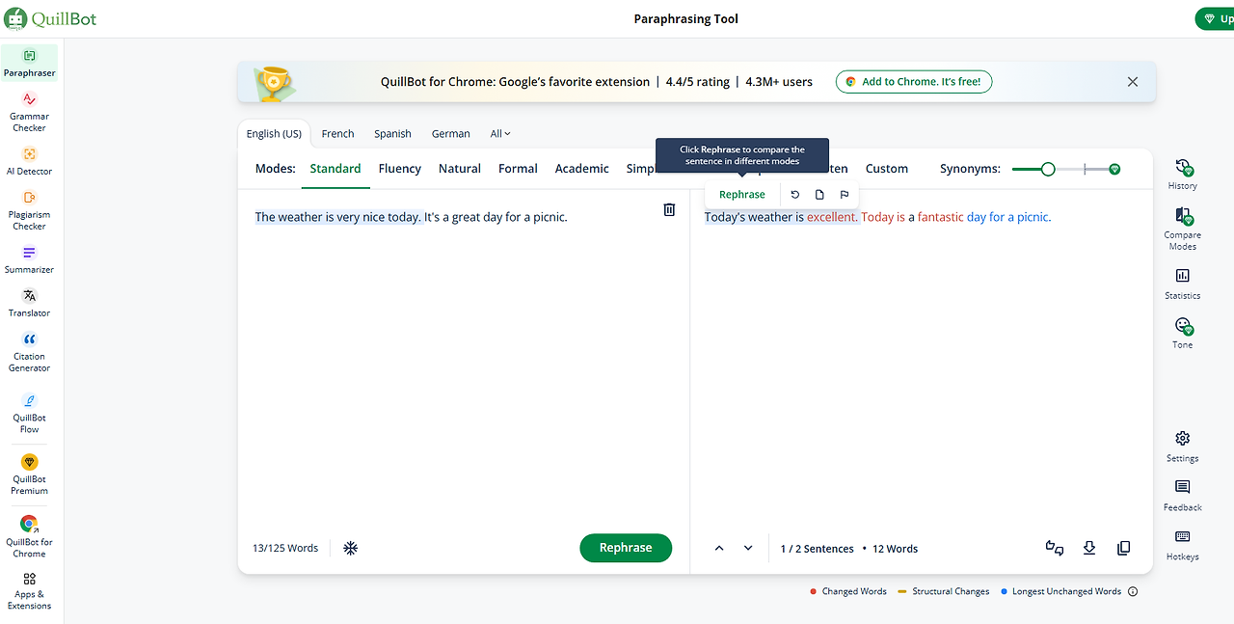Click the compare/feedback icon below output

[x=1055, y=548]
